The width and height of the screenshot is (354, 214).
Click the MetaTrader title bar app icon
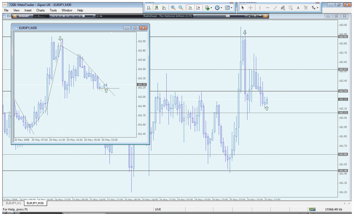click(5, 5)
